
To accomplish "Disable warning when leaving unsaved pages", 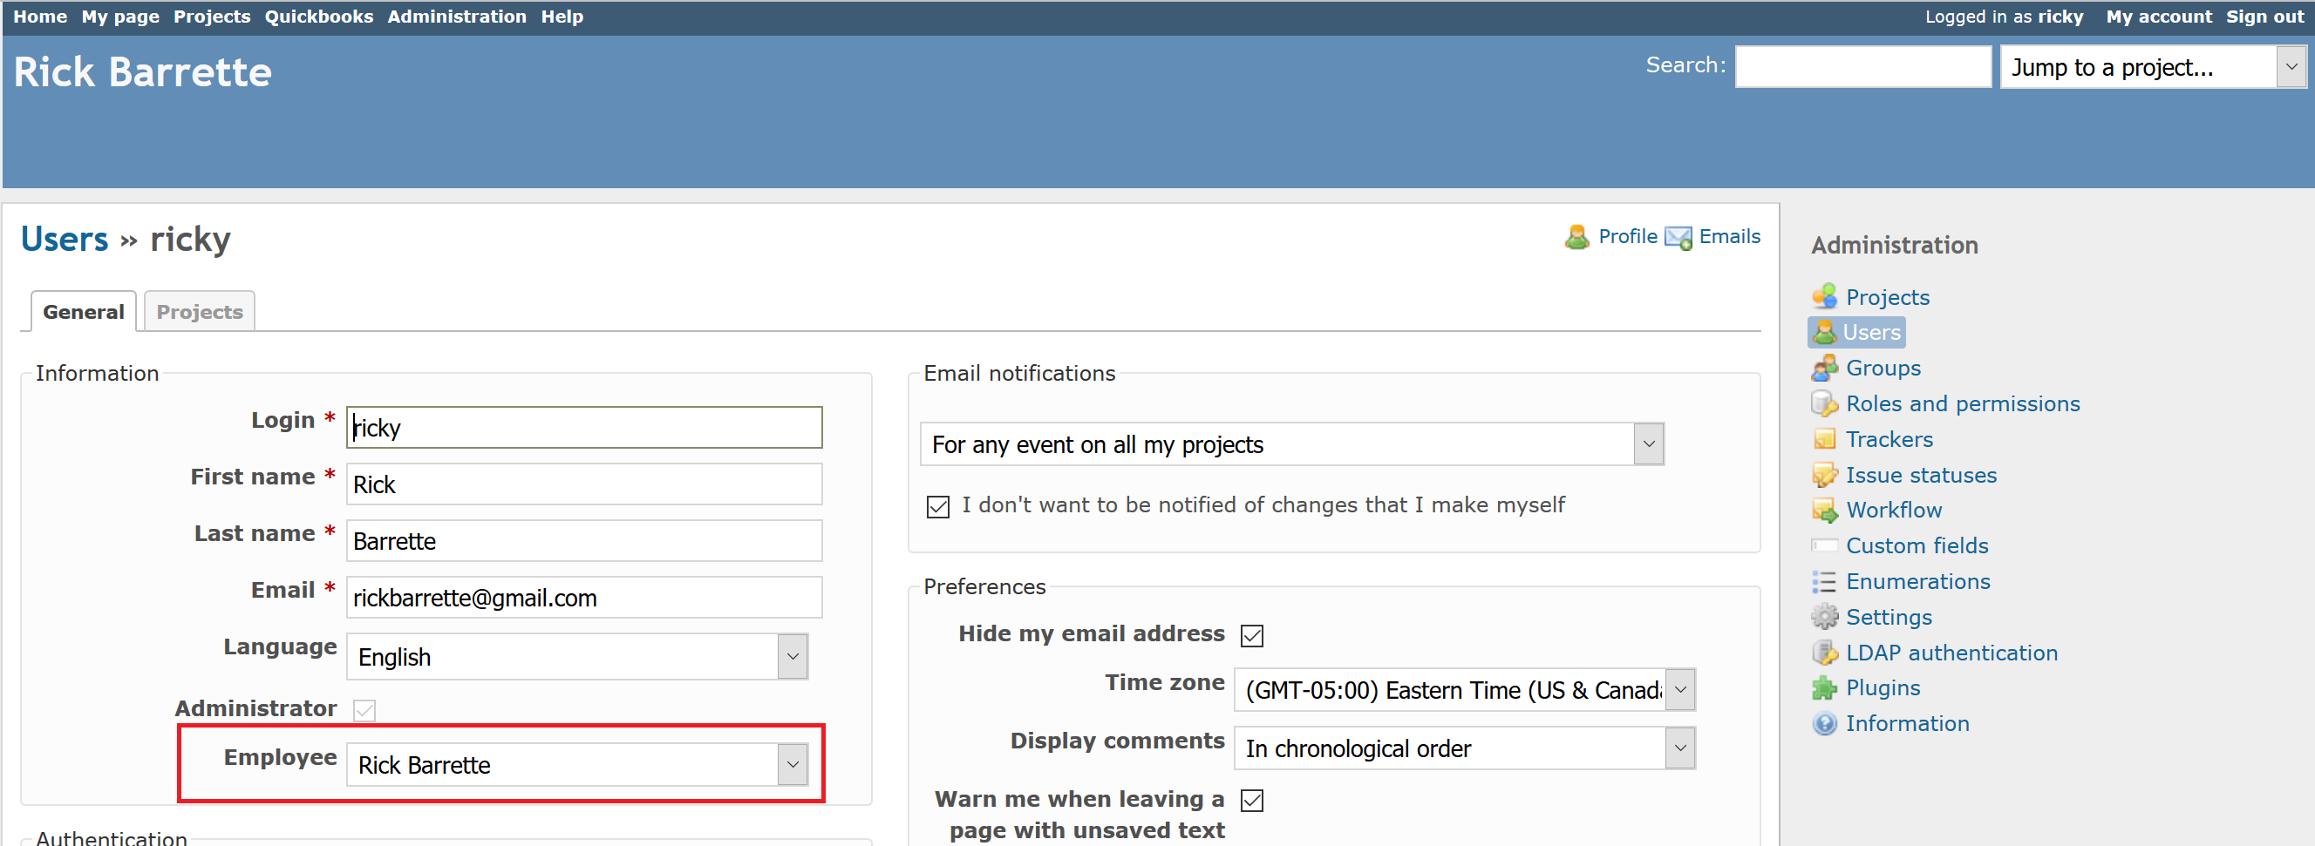I will (x=1251, y=800).
